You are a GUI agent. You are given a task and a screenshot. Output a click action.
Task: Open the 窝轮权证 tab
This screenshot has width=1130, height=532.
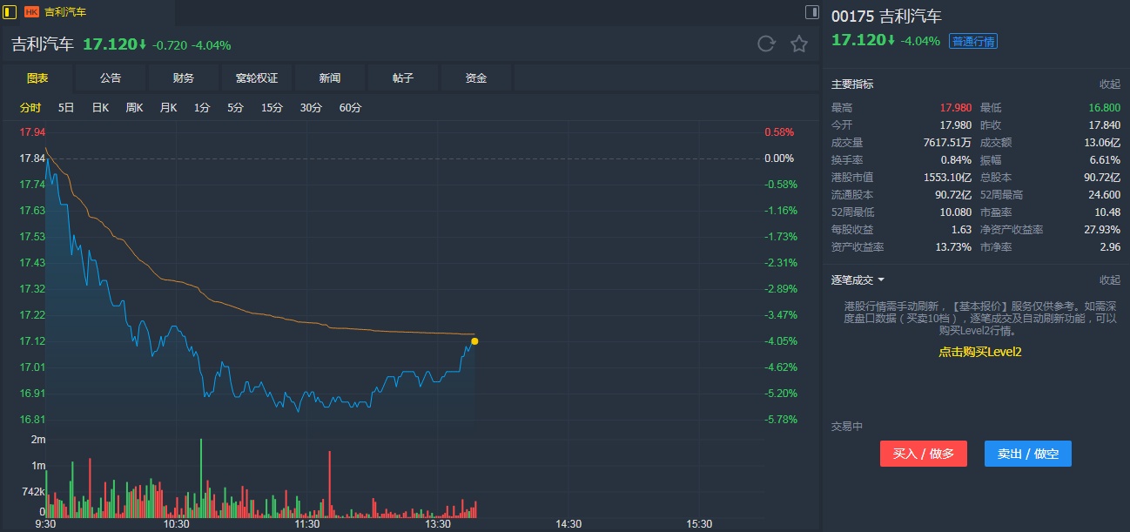point(257,78)
